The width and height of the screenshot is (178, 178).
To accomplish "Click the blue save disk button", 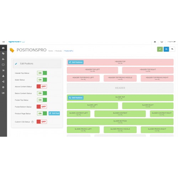I will click(166, 49).
